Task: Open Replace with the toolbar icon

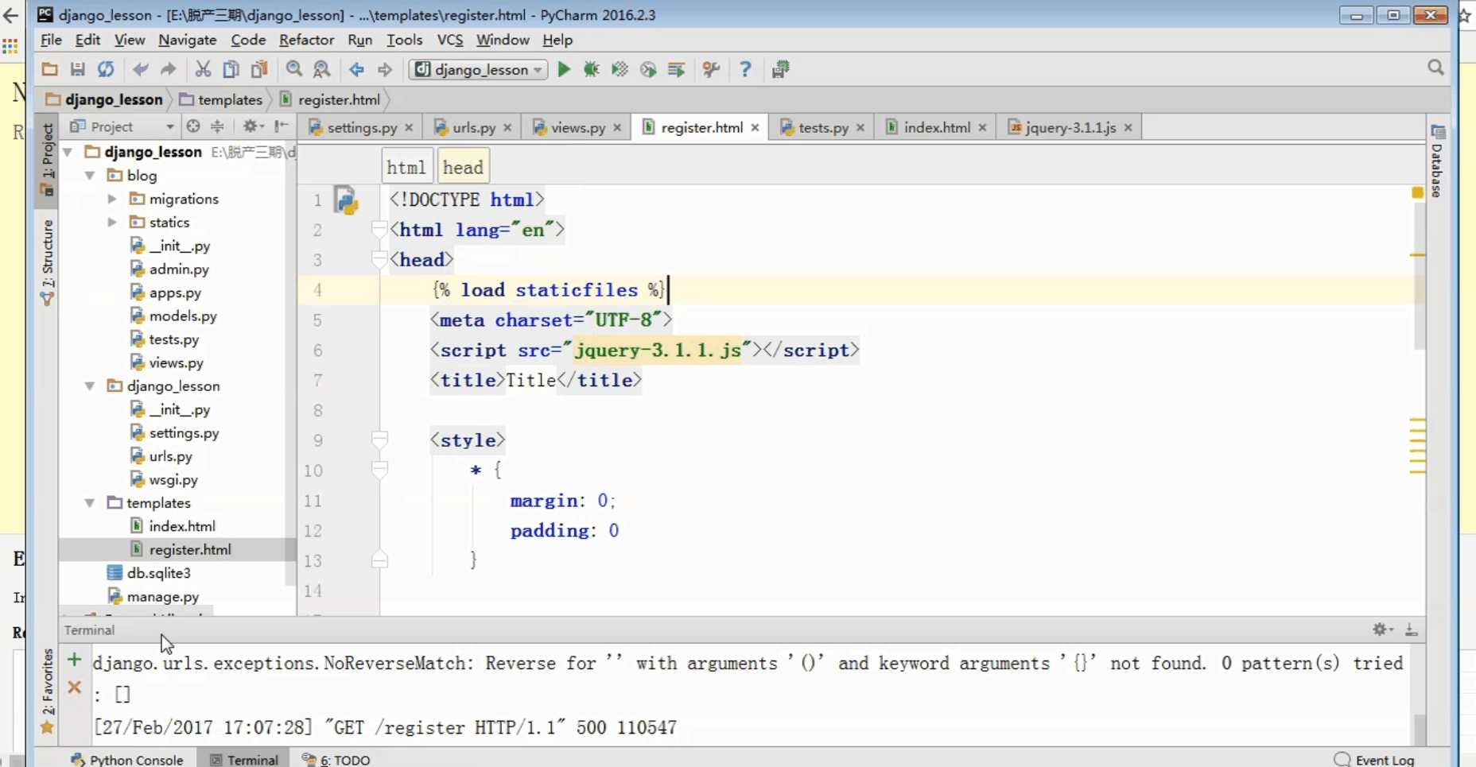Action: click(x=321, y=69)
